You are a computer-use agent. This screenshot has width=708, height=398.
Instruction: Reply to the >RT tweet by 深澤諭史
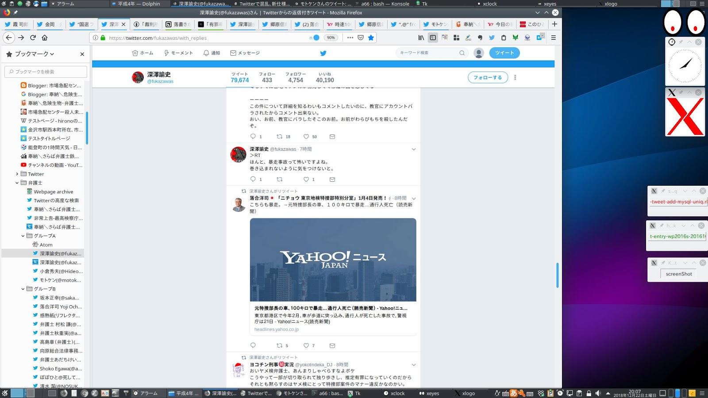(x=253, y=179)
